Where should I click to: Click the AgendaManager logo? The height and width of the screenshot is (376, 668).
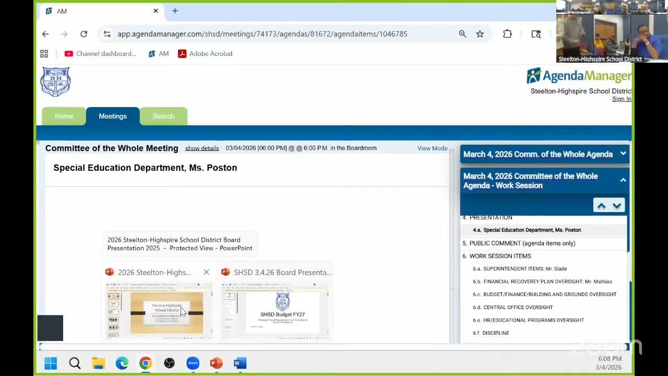click(x=578, y=76)
